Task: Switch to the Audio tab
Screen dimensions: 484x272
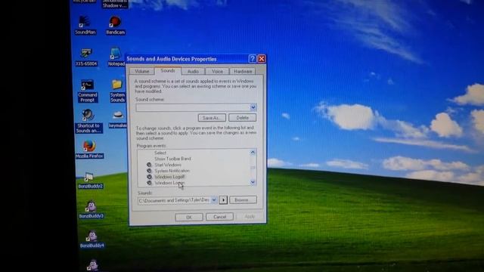Action: [x=193, y=71]
